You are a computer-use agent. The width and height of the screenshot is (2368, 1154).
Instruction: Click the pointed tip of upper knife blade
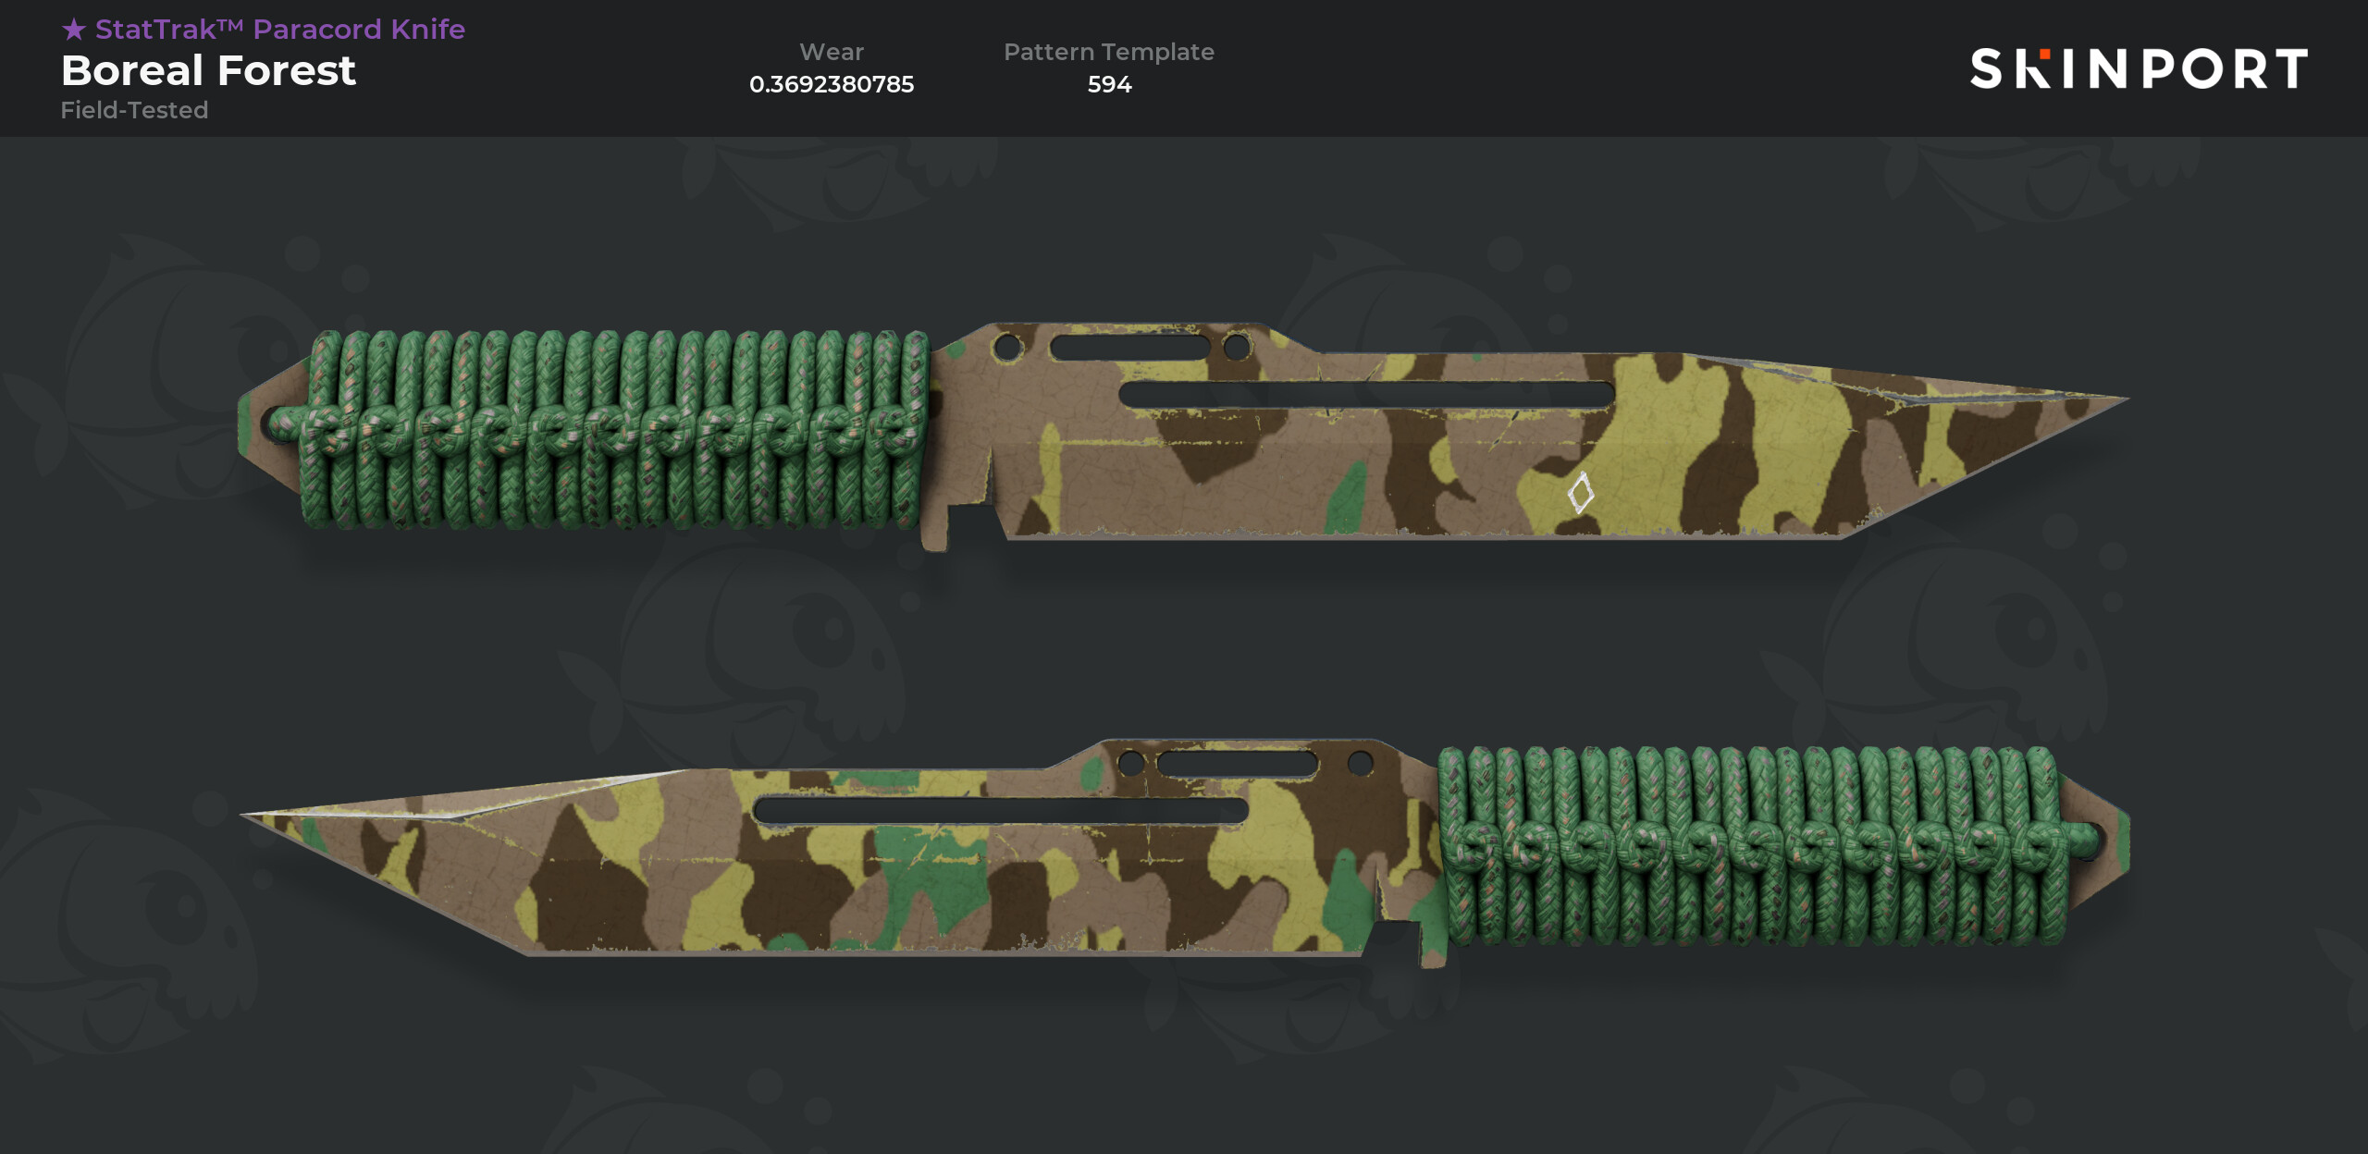click(2114, 400)
